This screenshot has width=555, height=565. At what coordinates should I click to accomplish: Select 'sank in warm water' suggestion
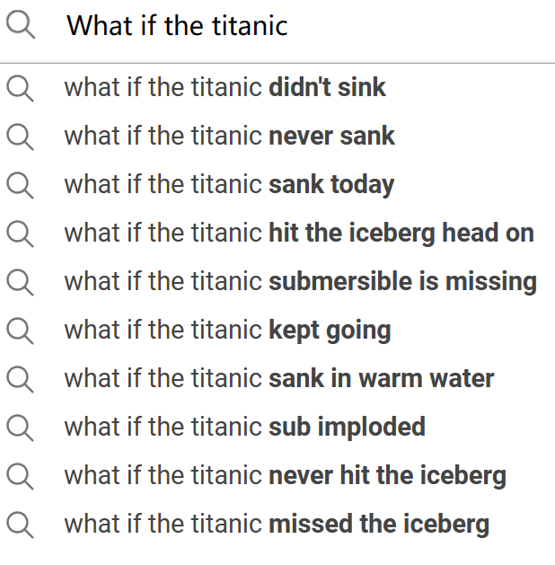(x=277, y=379)
